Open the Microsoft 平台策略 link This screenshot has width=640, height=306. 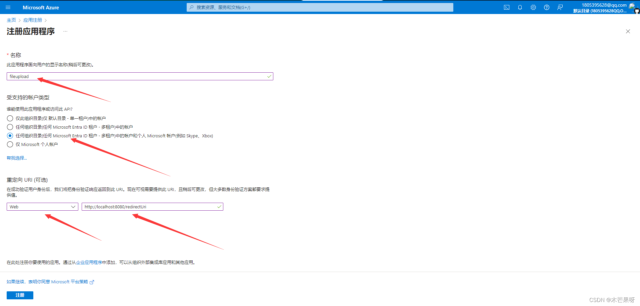point(50,282)
